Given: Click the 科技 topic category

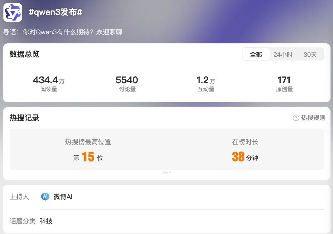Looking at the screenshot, I should point(46,221).
